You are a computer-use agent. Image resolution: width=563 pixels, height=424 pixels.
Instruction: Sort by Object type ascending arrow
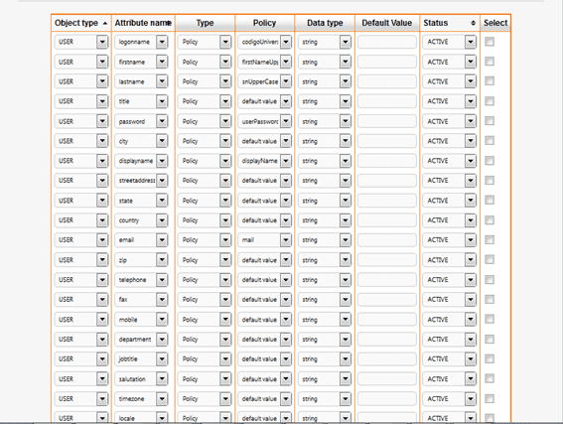point(105,23)
